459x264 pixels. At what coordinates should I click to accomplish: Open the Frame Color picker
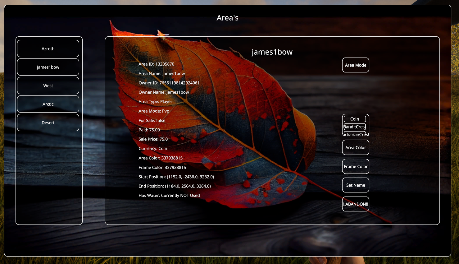[356, 166]
